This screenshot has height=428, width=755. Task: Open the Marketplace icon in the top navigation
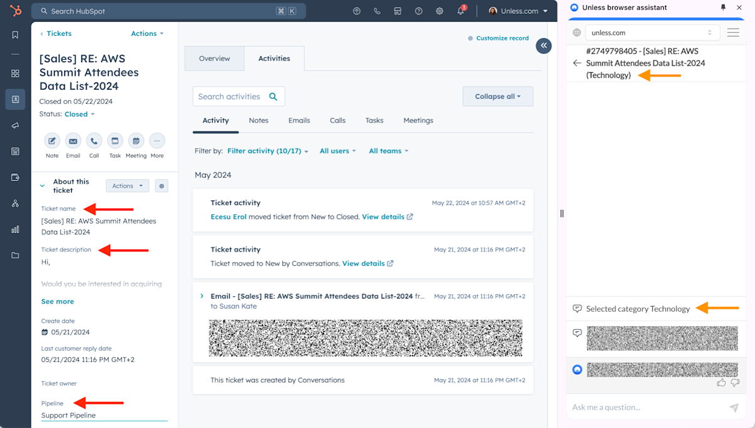click(398, 11)
